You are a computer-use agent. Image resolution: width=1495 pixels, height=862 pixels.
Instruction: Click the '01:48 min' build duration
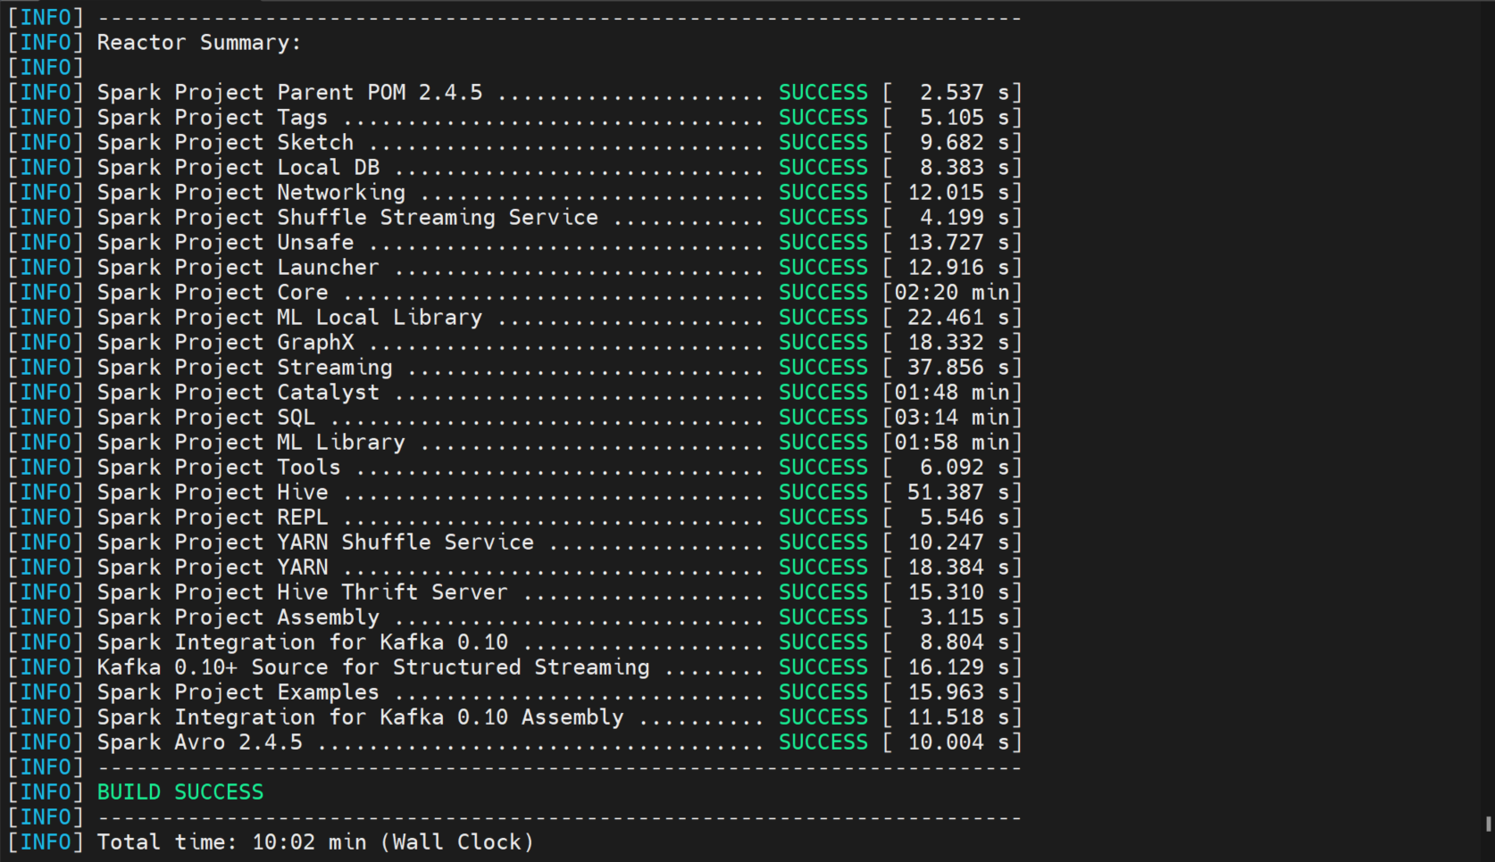click(x=952, y=393)
